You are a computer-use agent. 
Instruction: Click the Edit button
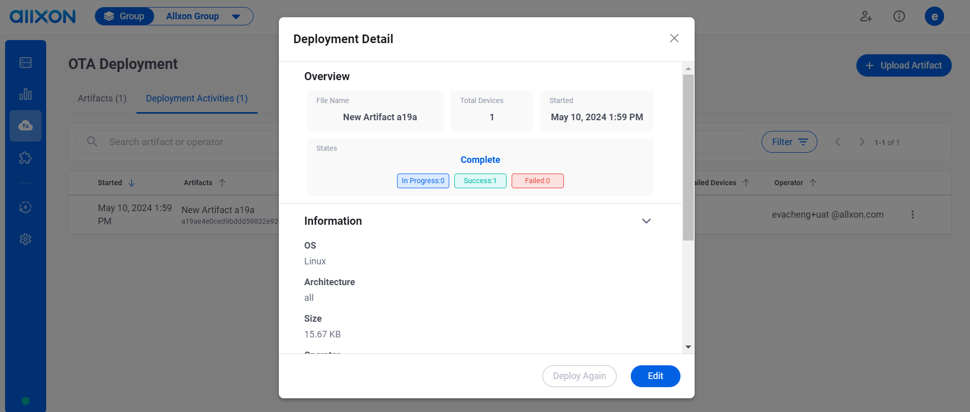pos(656,376)
